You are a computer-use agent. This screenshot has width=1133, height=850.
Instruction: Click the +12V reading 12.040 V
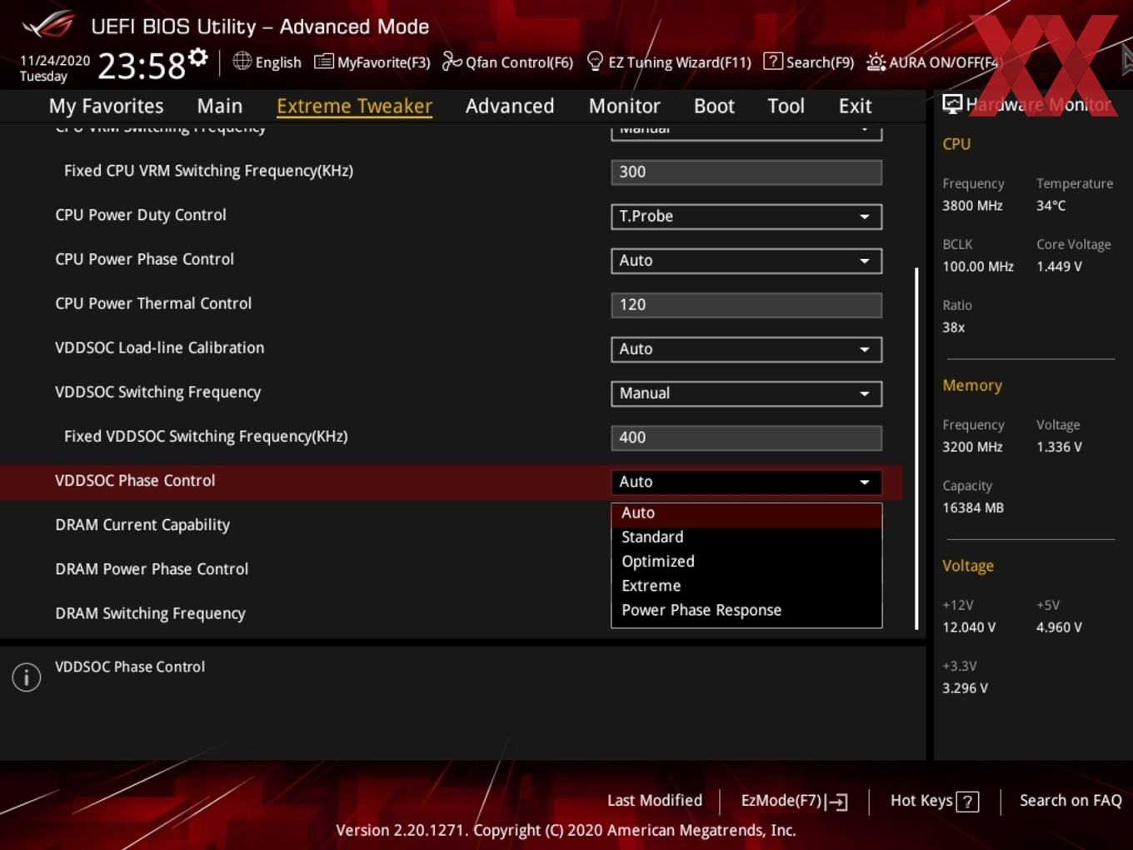pos(969,627)
